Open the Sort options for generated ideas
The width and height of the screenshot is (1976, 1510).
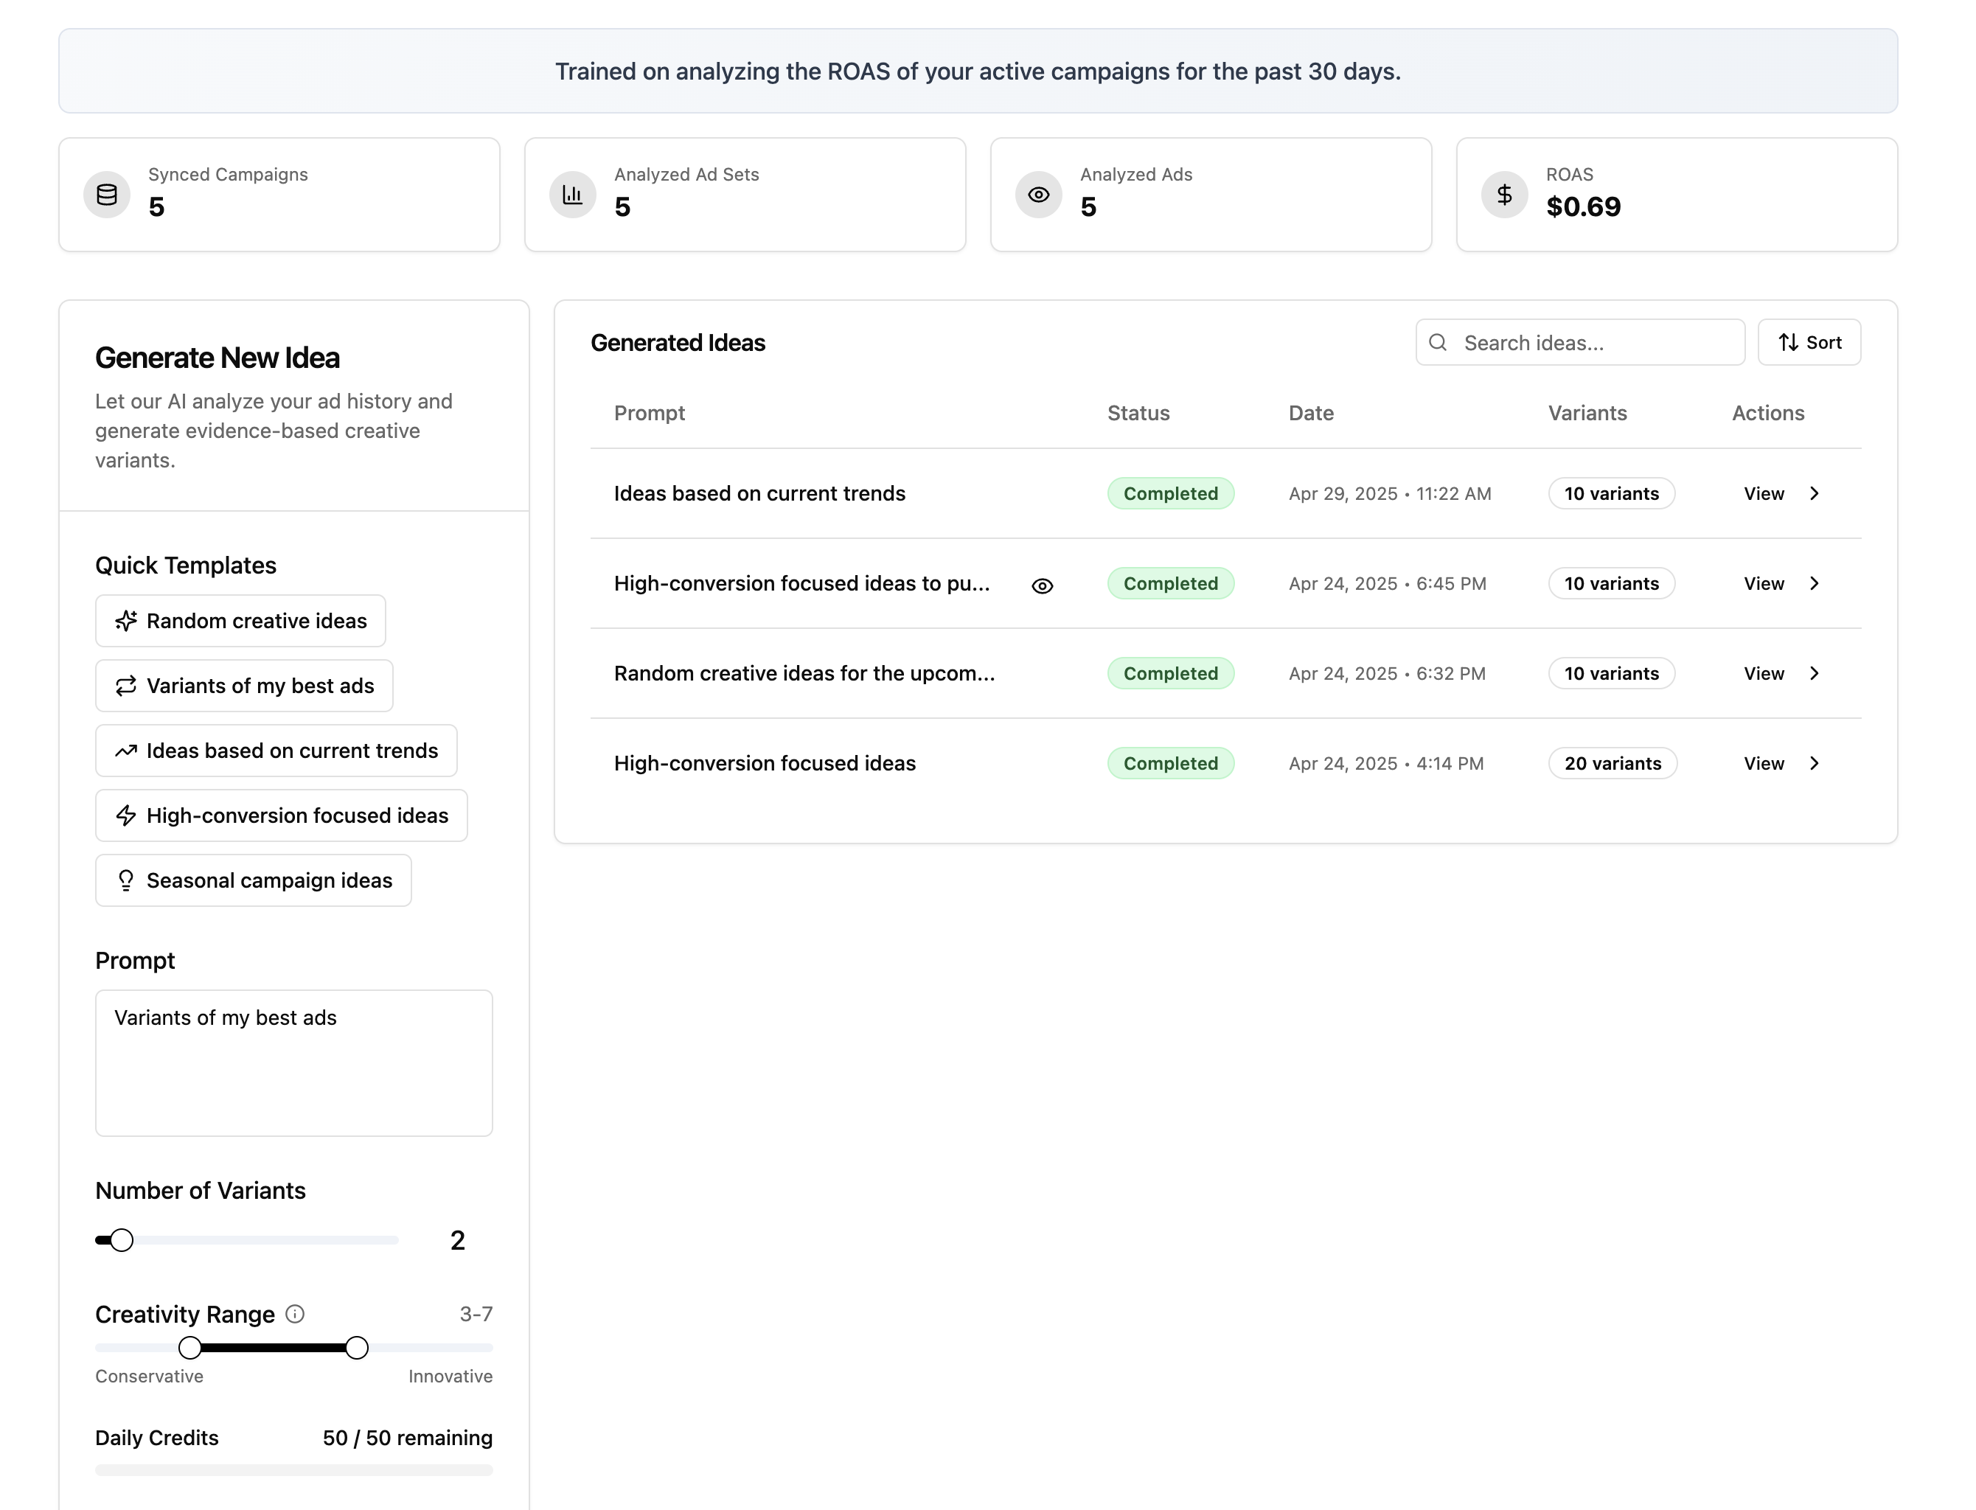click(x=1809, y=342)
